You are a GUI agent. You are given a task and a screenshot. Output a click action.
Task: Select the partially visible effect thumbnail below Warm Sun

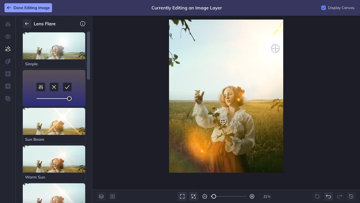[54, 193]
